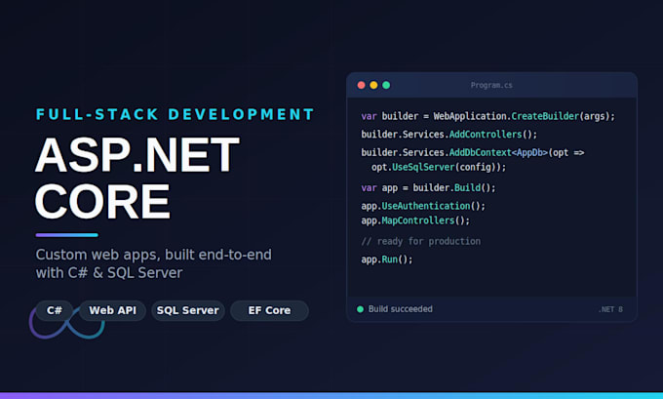Click the 'Custom web apps, built end-to-end' subtitle

(x=153, y=255)
